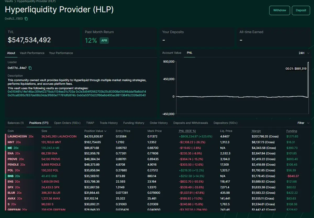This screenshot has width=314, height=218.
Task: Click the Deposit button
Action: pyautogui.click(x=301, y=10)
